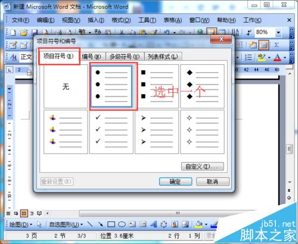
Task: Click the 确定 button
Action: [175, 182]
